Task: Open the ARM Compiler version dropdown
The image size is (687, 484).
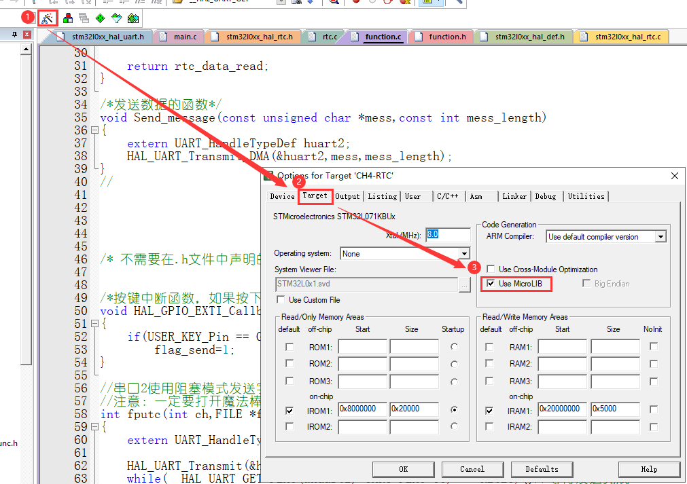Action: [x=660, y=237]
